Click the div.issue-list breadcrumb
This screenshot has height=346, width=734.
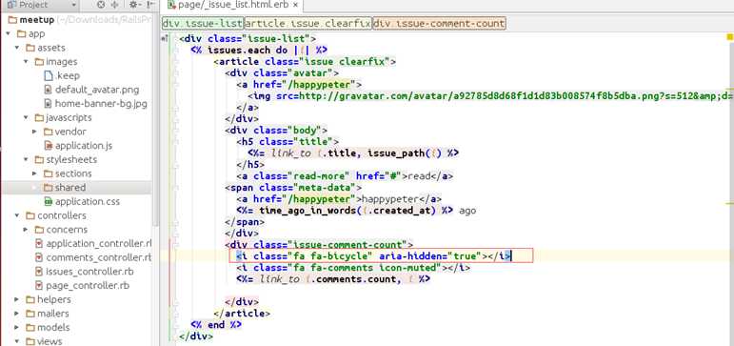(x=202, y=24)
